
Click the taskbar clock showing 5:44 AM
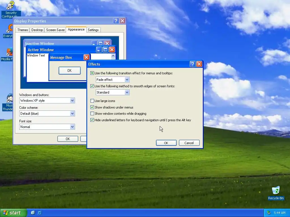(x=279, y=213)
